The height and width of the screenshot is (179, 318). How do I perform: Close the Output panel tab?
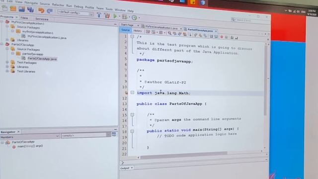tap(132, 168)
